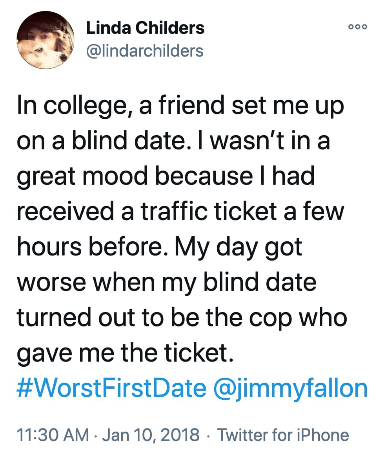Open the three-dot more options menu
The height and width of the screenshot is (452, 386).
pos(357,27)
